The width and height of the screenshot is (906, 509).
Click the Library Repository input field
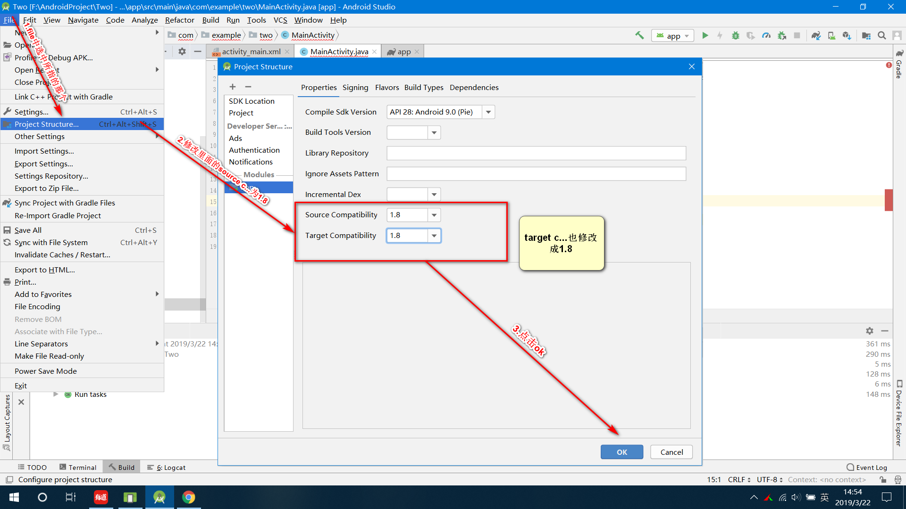[x=536, y=153]
